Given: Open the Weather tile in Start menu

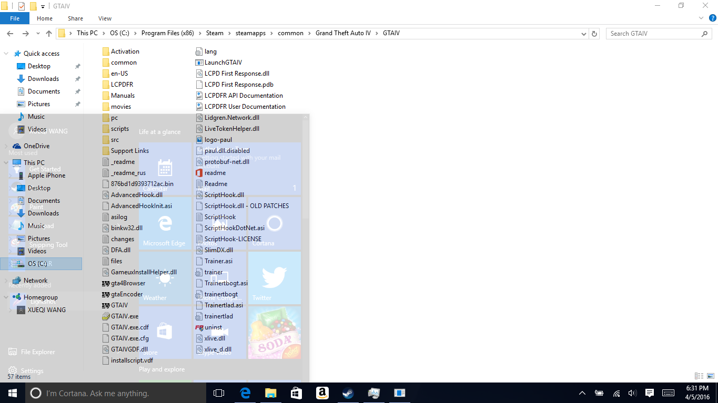Looking at the screenshot, I should [x=165, y=278].
